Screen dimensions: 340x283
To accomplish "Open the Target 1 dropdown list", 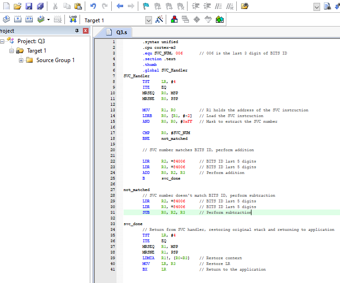I will click(148, 20).
